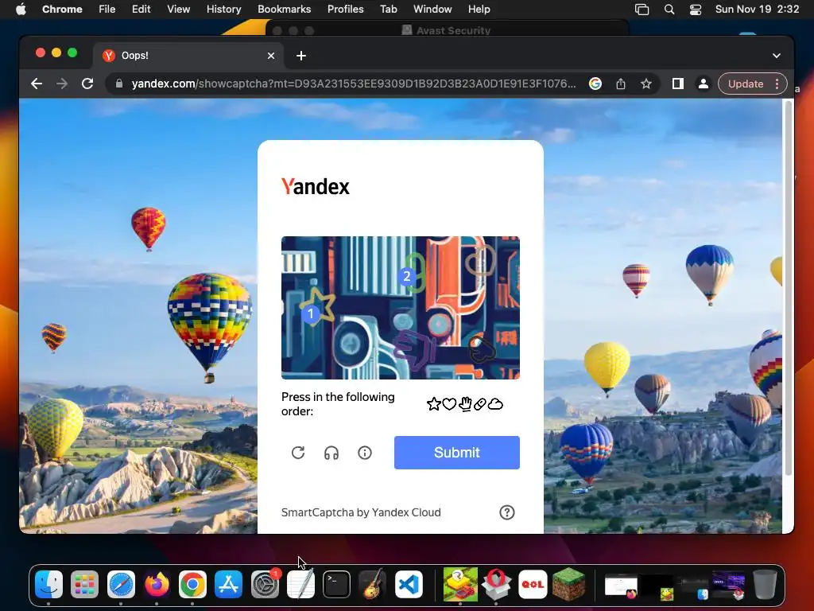Click the green paperclip shape in captcha

[x=417, y=271]
